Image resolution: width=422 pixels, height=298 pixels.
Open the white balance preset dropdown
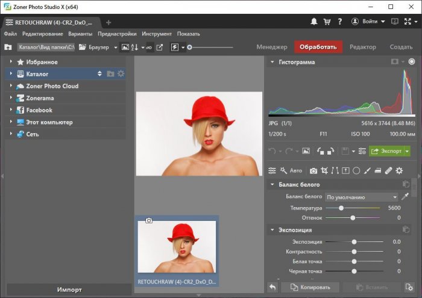[362, 197]
